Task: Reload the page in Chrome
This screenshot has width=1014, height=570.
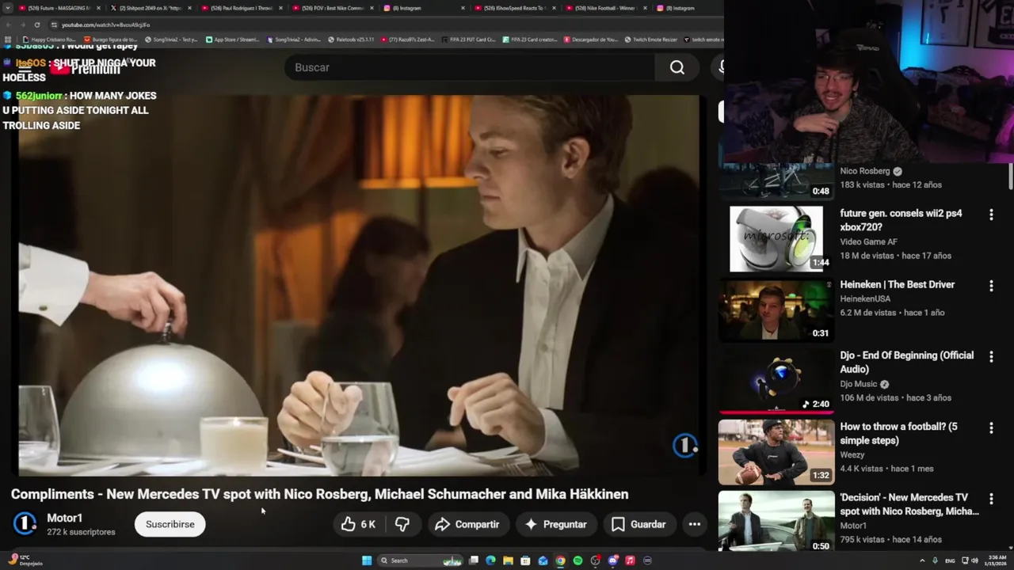Action: click(x=36, y=25)
